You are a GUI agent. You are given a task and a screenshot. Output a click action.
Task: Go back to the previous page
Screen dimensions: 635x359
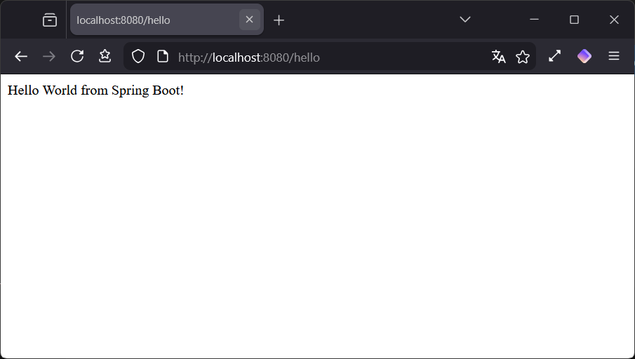click(21, 56)
